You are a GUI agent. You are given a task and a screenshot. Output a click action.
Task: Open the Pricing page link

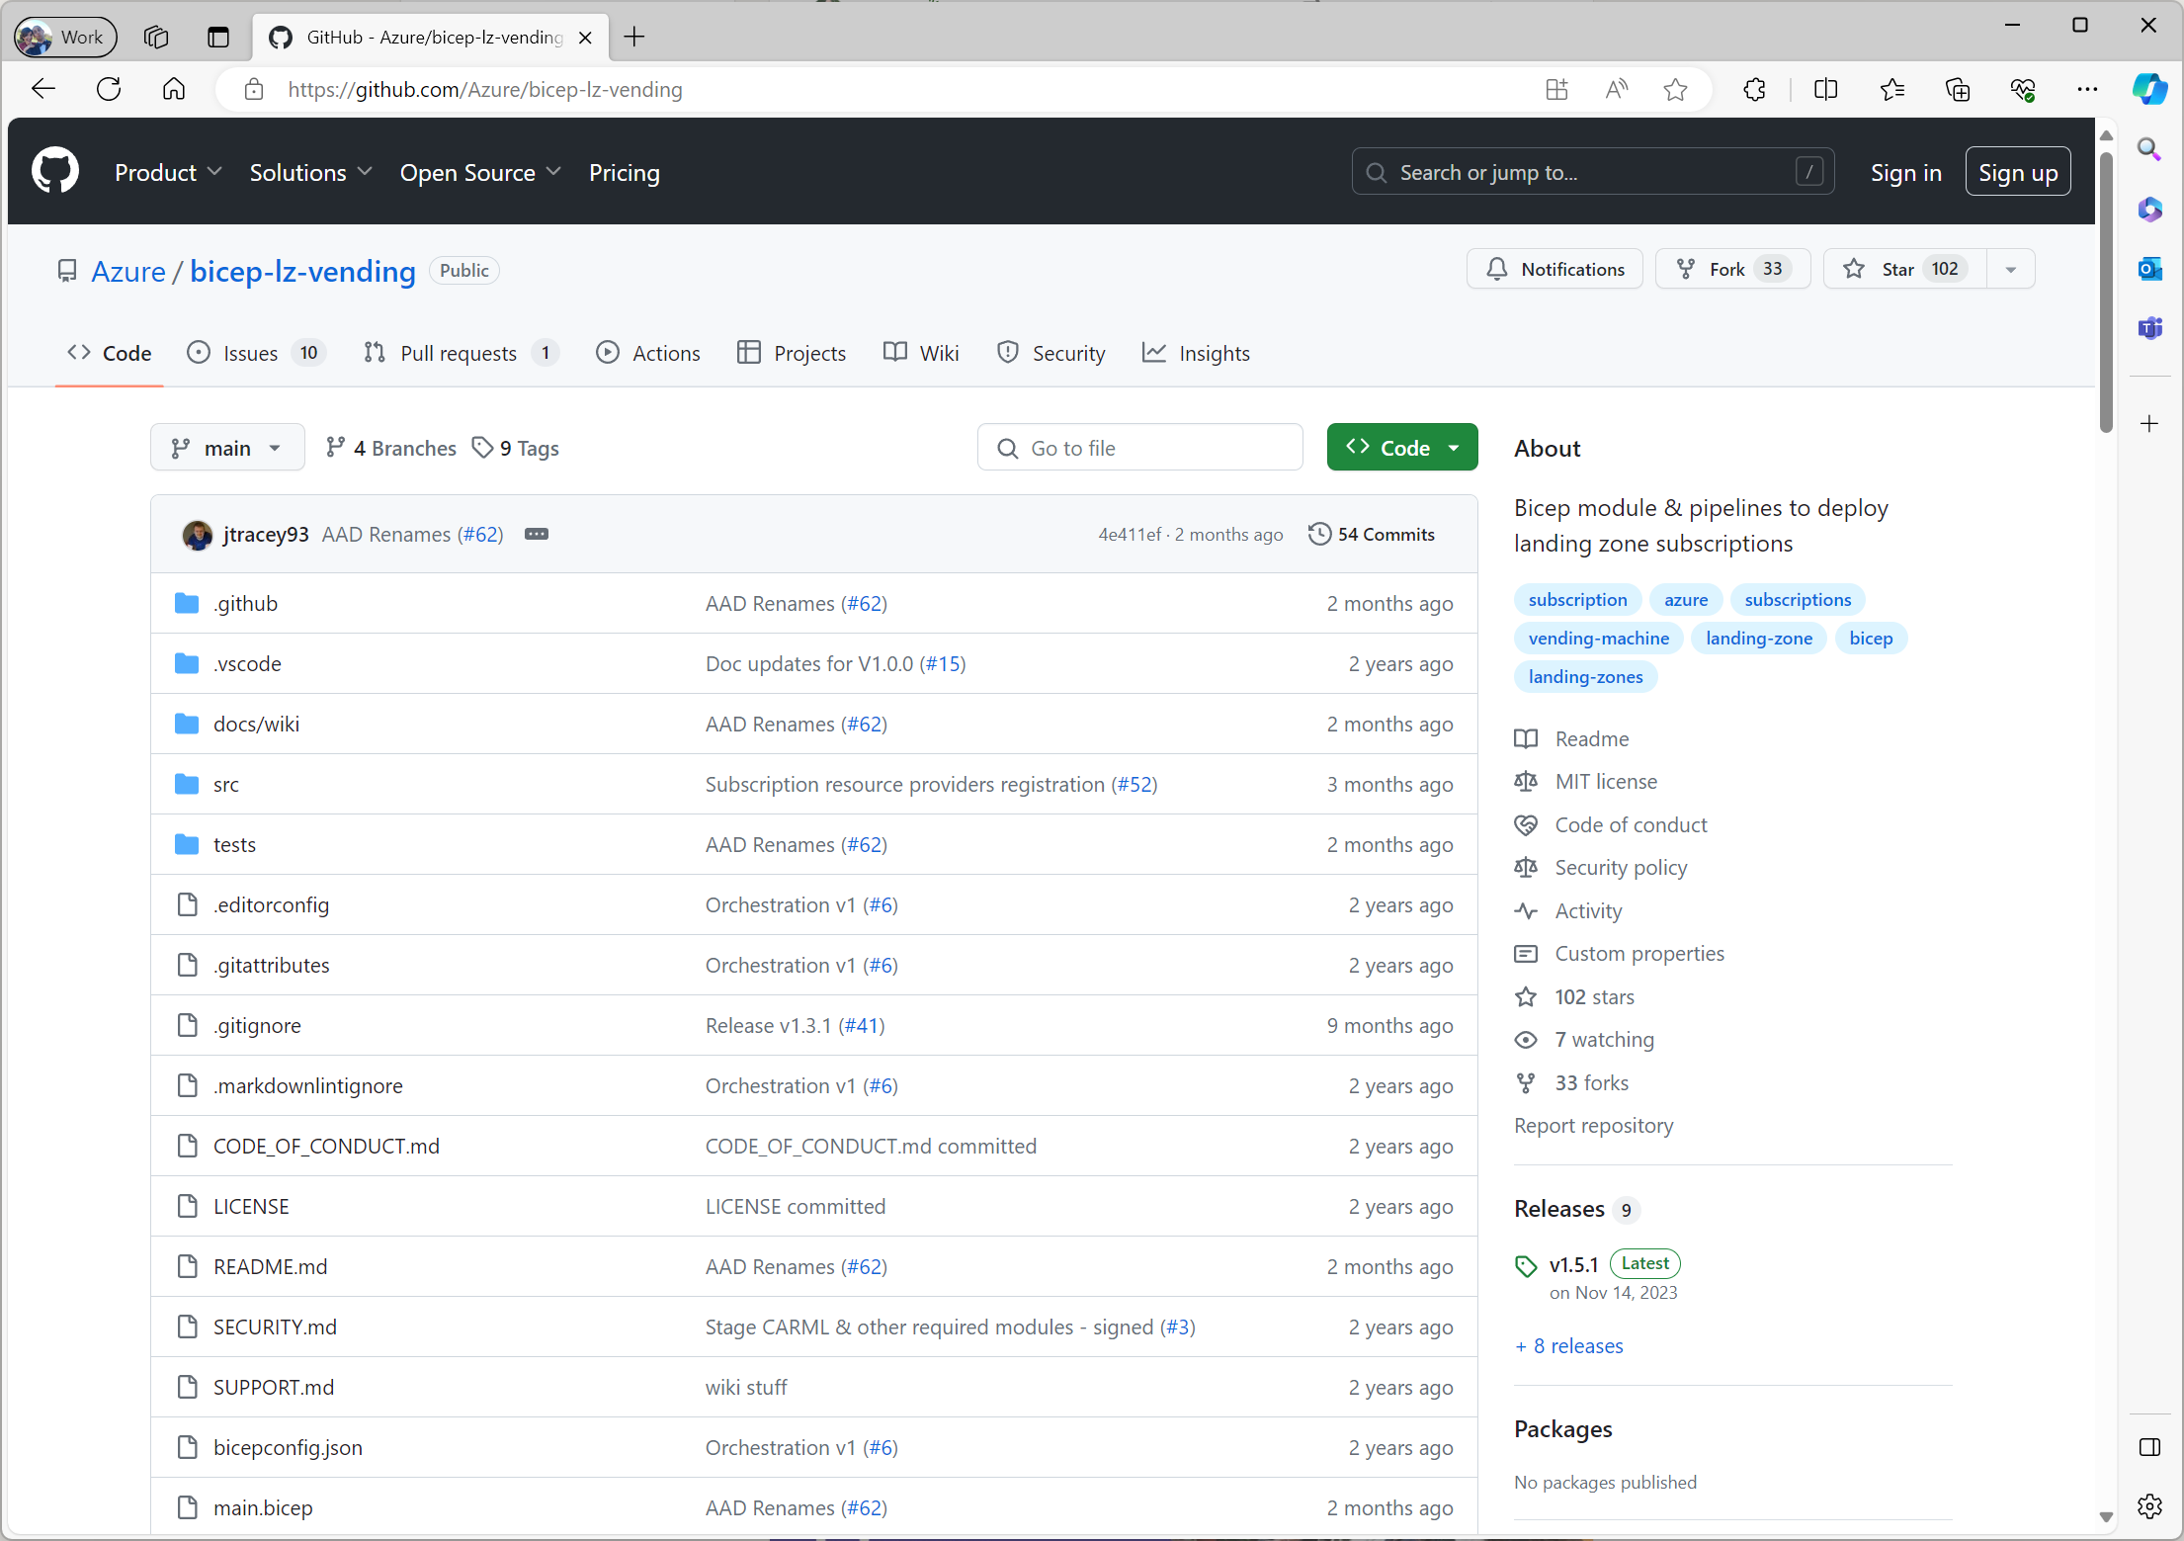(x=625, y=172)
